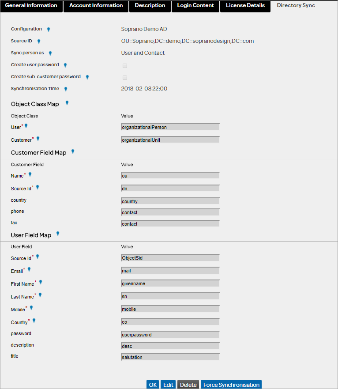Image resolution: width=338 pixels, height=389 pixels.
Task: Click the info icon beside Object Class Map
Action: [67, 103]
